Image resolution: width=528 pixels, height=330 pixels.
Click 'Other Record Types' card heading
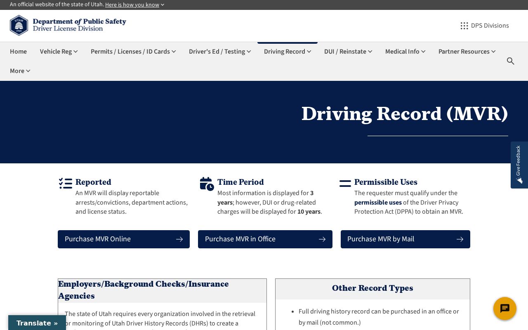point(372,288)
